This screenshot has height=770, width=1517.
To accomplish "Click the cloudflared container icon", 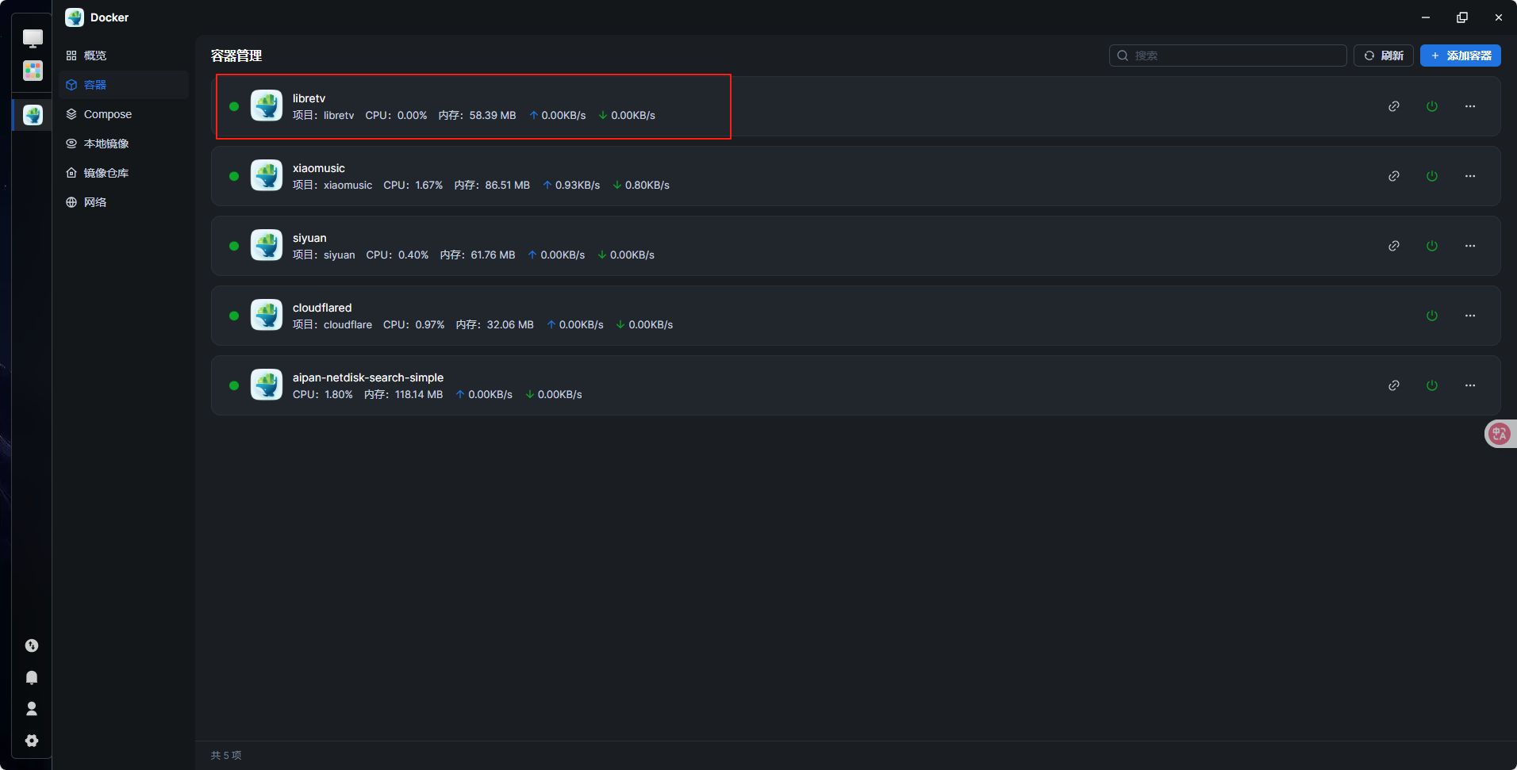I will click(x=267, y=315).
